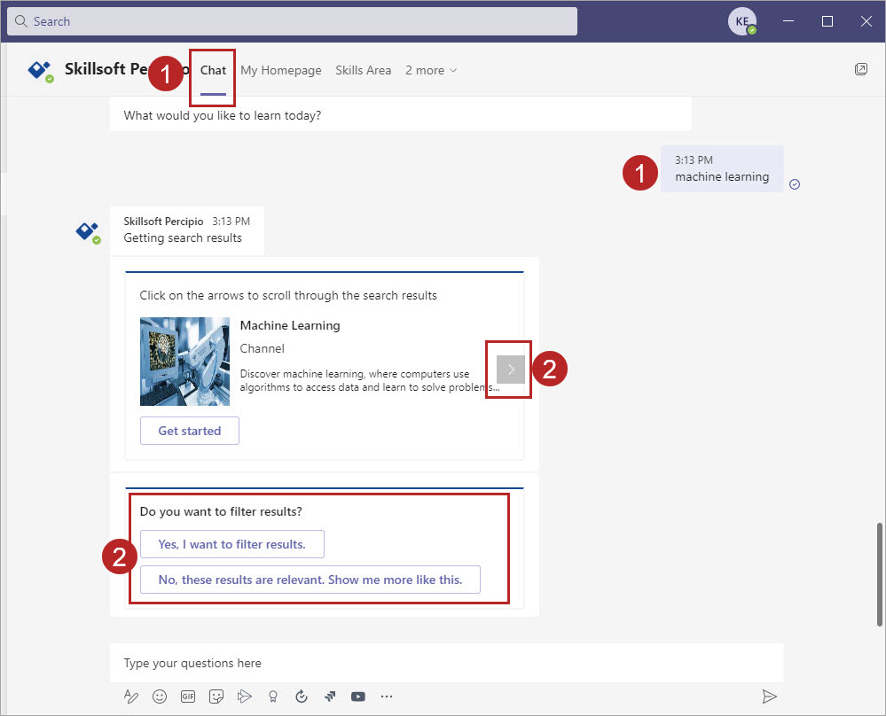Click What would you like to learn today
The height and width of the screenshot is (716, 886).
(x=223, y=116)
